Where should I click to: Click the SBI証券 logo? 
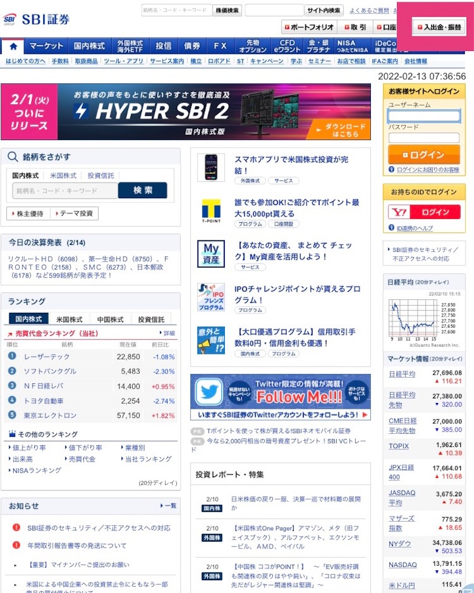(37, 19)
